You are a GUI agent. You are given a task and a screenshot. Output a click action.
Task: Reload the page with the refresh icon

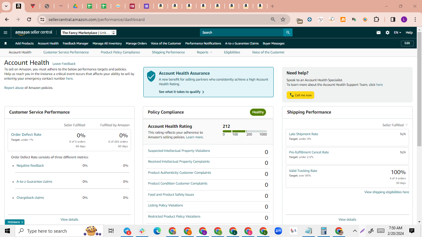[x=29, y=19]
